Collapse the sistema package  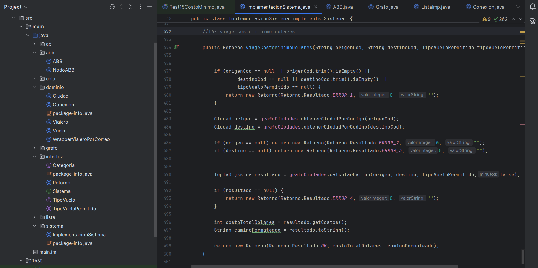point(34,226)
